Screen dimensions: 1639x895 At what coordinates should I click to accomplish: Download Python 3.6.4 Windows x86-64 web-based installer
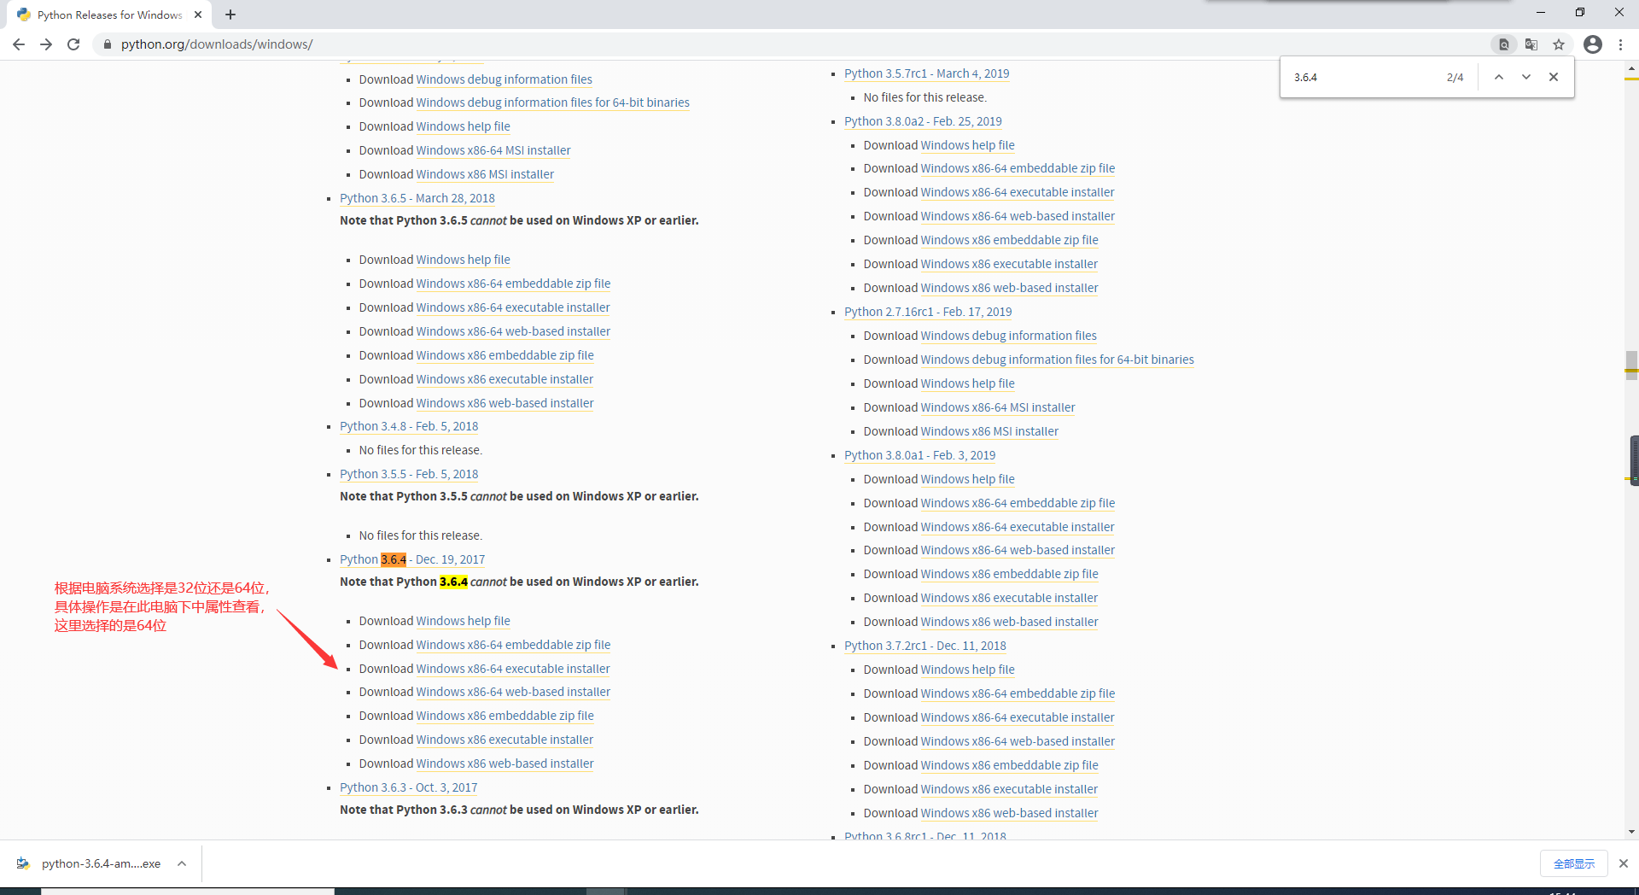pyautogui.click(x=513, y=692)
